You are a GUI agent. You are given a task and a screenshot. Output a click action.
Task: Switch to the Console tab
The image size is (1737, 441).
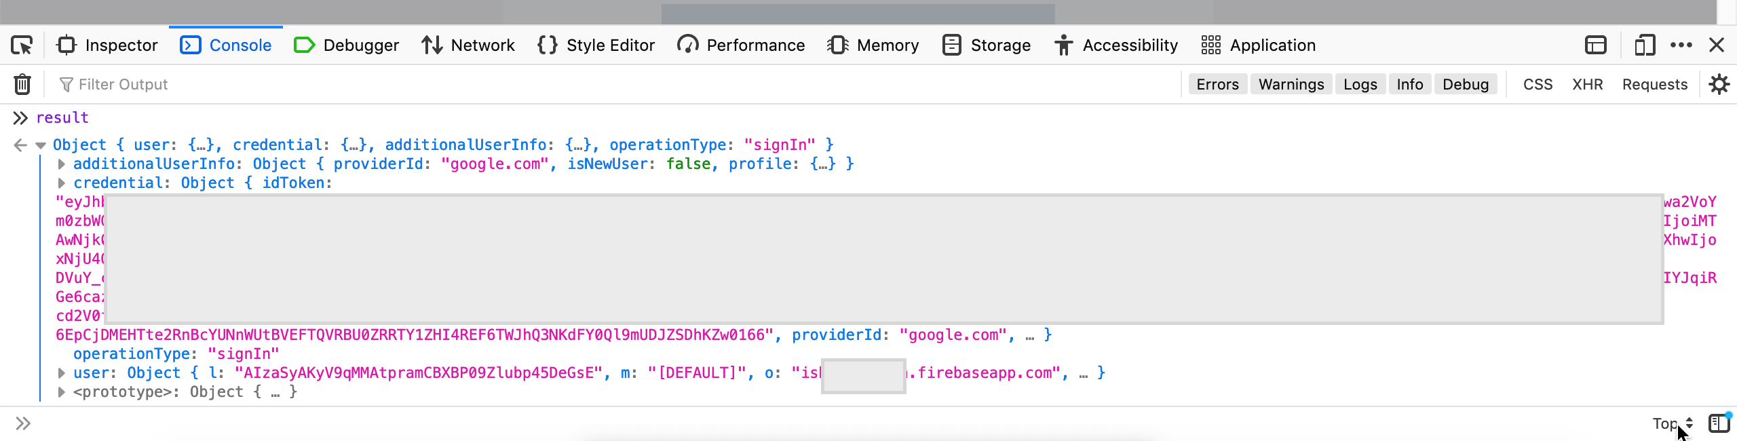[x=226, y=45]
